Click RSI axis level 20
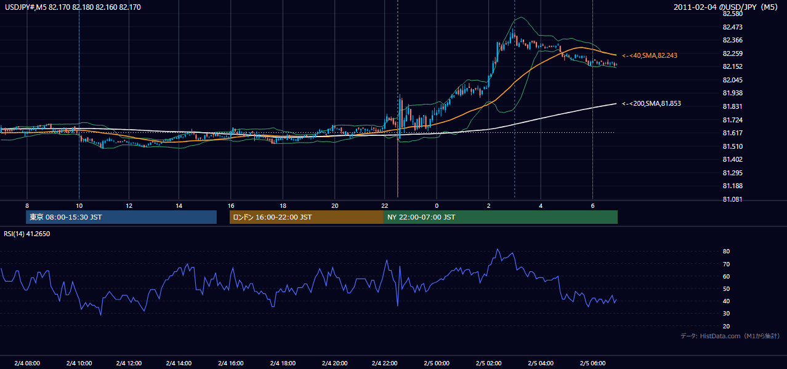Viewport: 787px width, 369px height. pyautogui.click(x=726, y=326)
